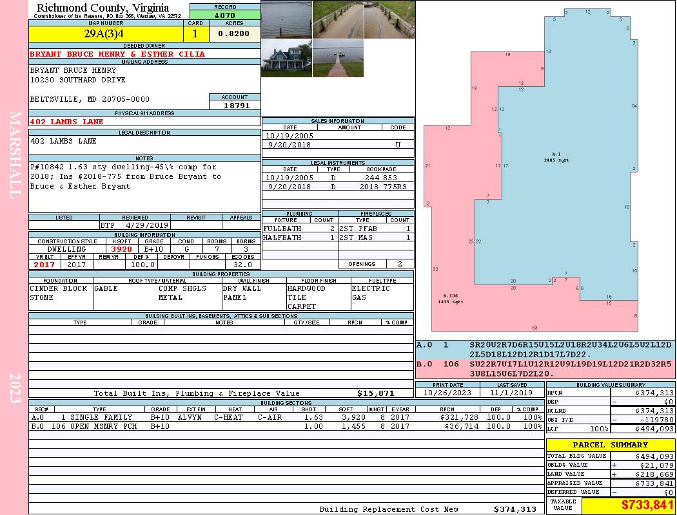Select appraised value $733,841
677x515 pixels.
click(x=654, y=483)
